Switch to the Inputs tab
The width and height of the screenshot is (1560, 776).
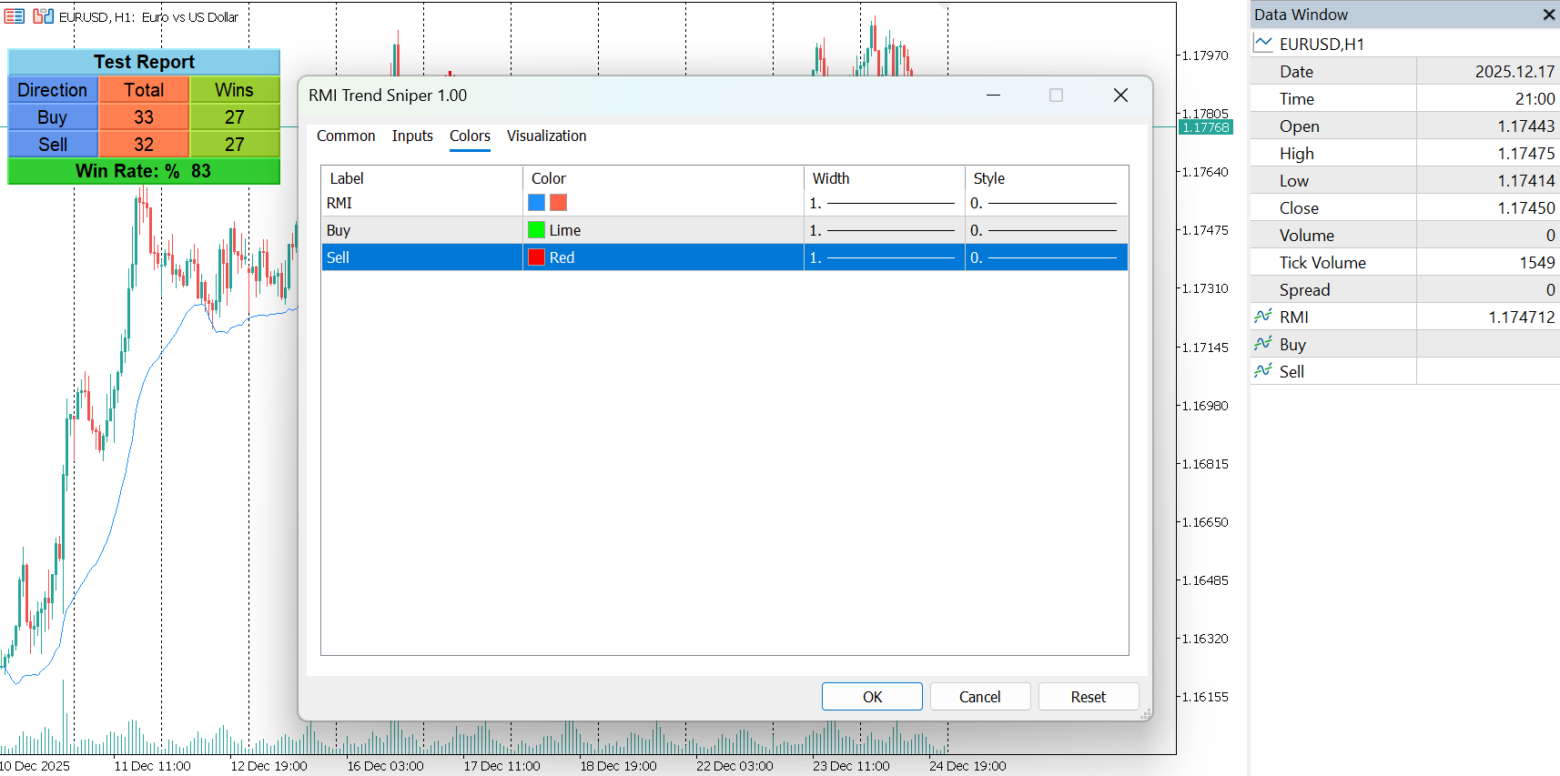point(412,136)
